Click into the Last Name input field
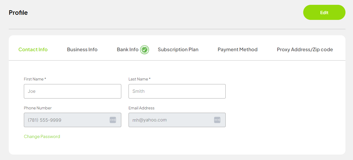The height and width of the screenshot is (160, 353). point(177,91)
